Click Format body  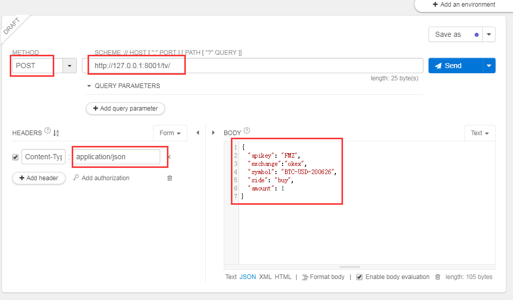(x=323, y=277)
